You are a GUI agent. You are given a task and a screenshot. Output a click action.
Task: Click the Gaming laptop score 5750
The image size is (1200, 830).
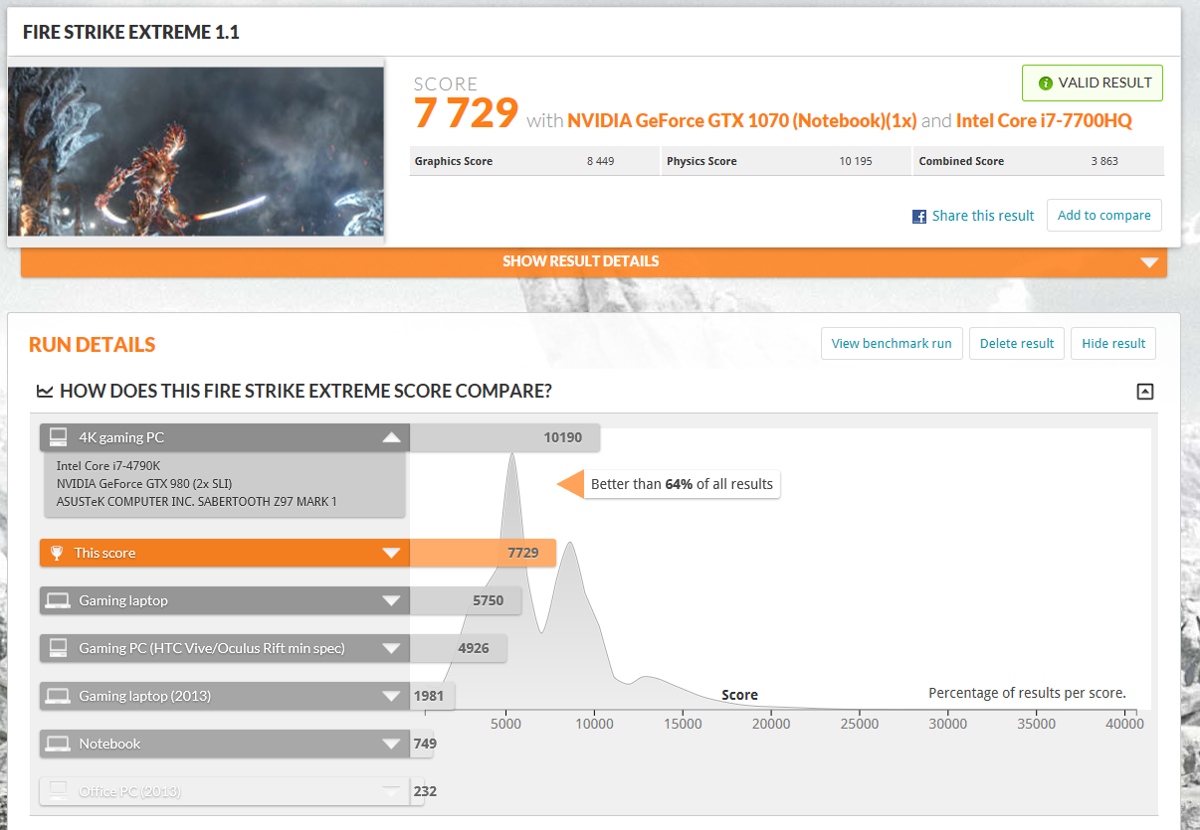[488, 600]
